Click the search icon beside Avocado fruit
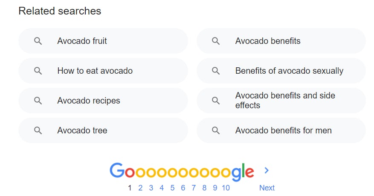This screenshot has width=374, height=196. pyautogui.click(x=38, y=41)
